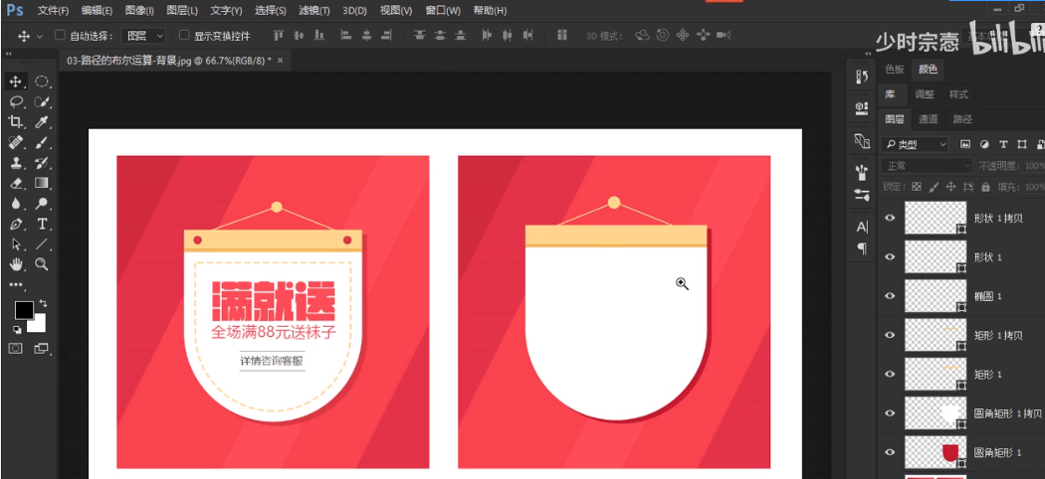Viewport: 1045px width, 479px height.
Task: Select the Dodge tool
Action: tap(42, 204)
